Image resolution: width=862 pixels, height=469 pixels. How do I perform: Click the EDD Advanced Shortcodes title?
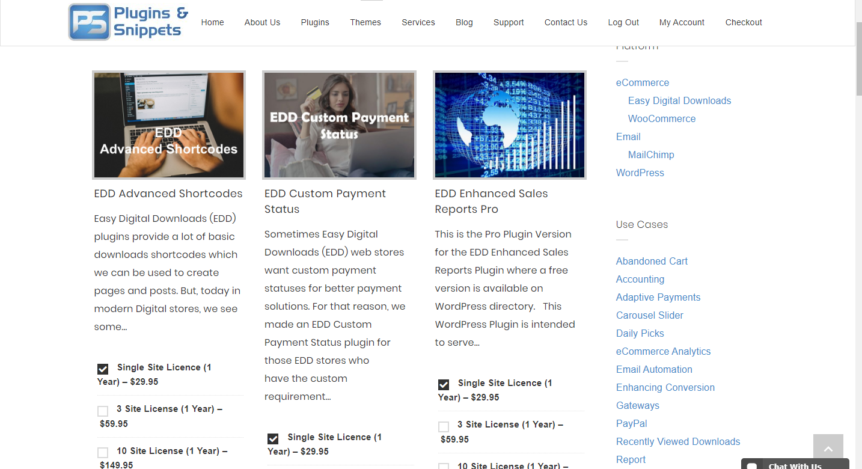coord(168,194)
